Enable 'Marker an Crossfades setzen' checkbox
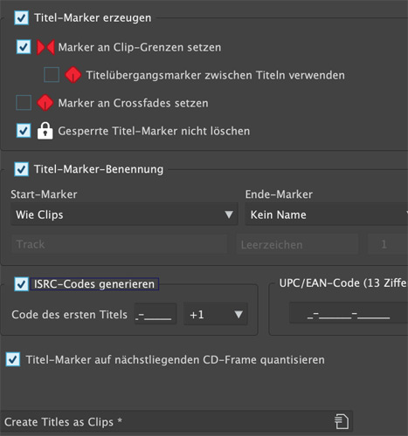The width and height of the screenshot is (408, 436). point(24,103)
